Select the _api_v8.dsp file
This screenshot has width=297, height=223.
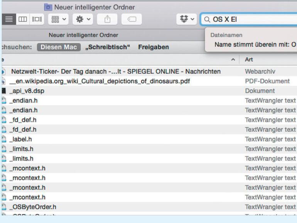click(x=27, y=91)
